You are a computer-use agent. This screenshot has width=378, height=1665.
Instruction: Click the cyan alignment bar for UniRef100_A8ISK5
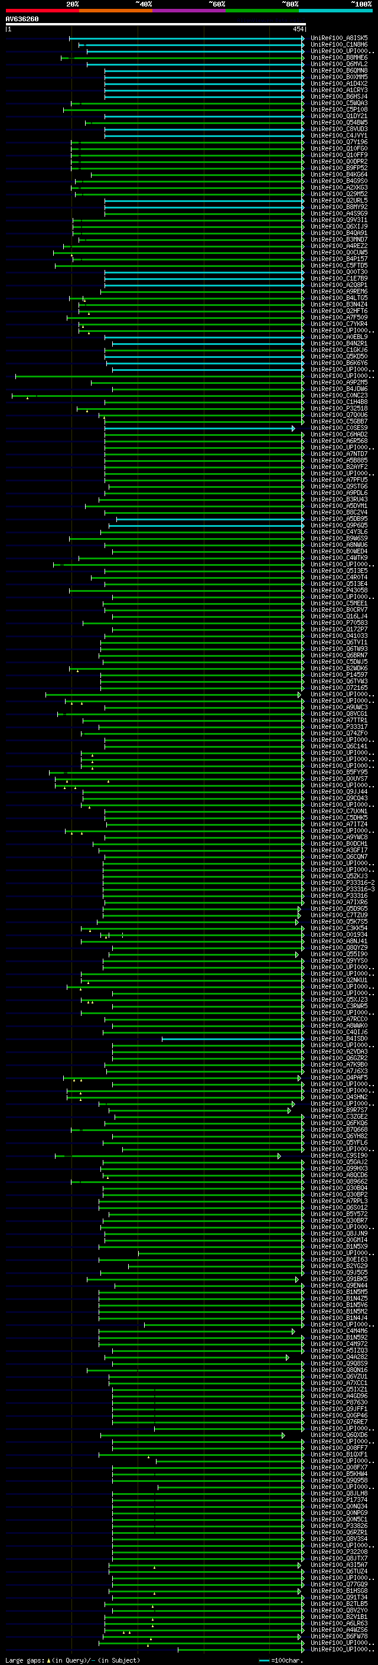point(187,39)
